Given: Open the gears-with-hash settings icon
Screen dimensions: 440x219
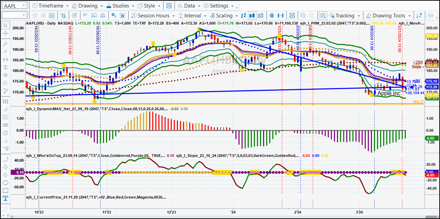Looking at the screenshot, I should coord(114,16).
